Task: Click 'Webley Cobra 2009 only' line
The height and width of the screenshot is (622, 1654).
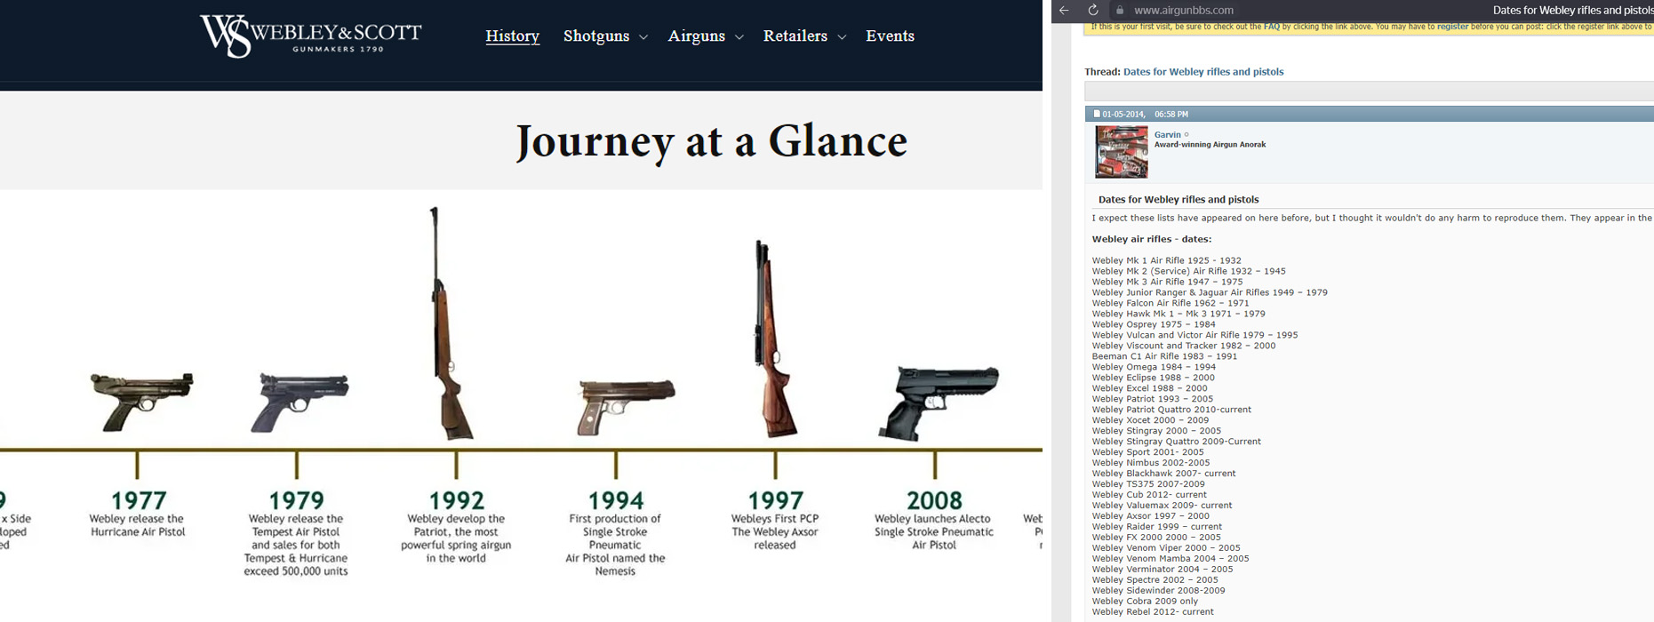Action: tap(1145, 602)
